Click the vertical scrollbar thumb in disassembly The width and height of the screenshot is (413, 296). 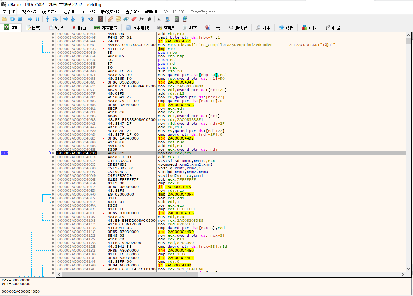(x=408, y=41)
